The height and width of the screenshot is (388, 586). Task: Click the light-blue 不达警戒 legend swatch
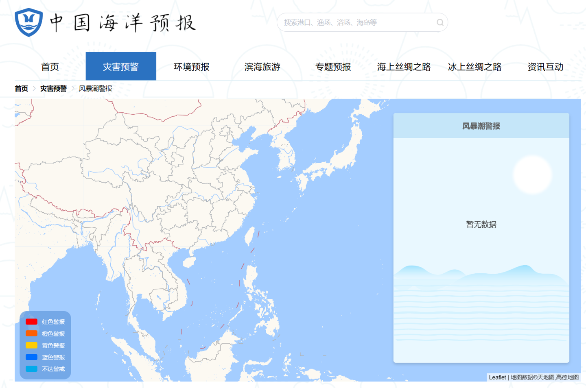point(31,369)
